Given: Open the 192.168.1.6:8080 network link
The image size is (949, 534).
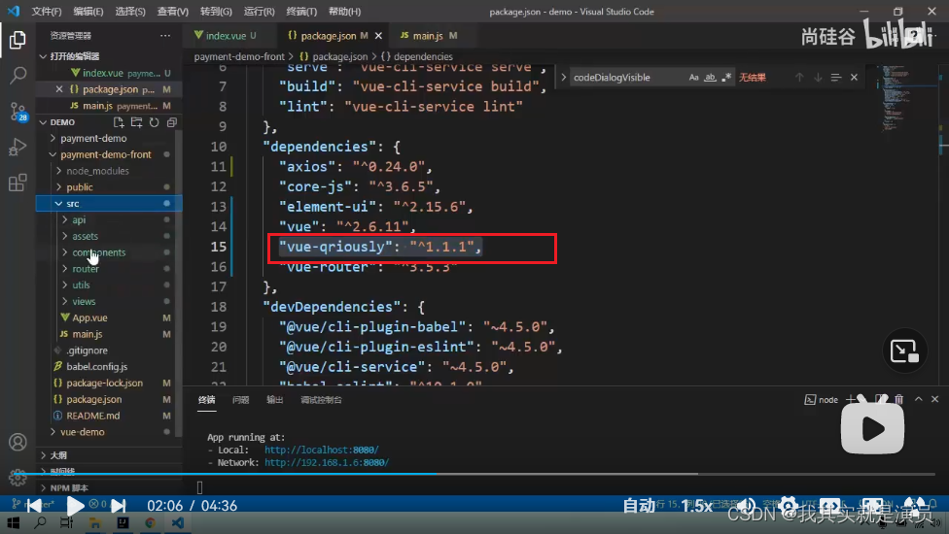Looking at the screenshot, I should pyautogui.click(x=327, y=463).
